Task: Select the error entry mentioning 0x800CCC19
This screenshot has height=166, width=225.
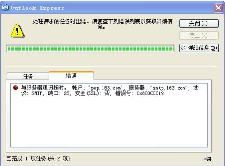Action: click(110, 90)
